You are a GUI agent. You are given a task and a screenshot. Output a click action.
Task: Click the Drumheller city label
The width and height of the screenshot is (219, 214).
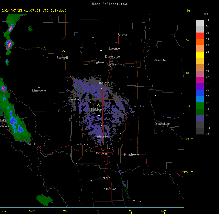[x=162, y=124]
